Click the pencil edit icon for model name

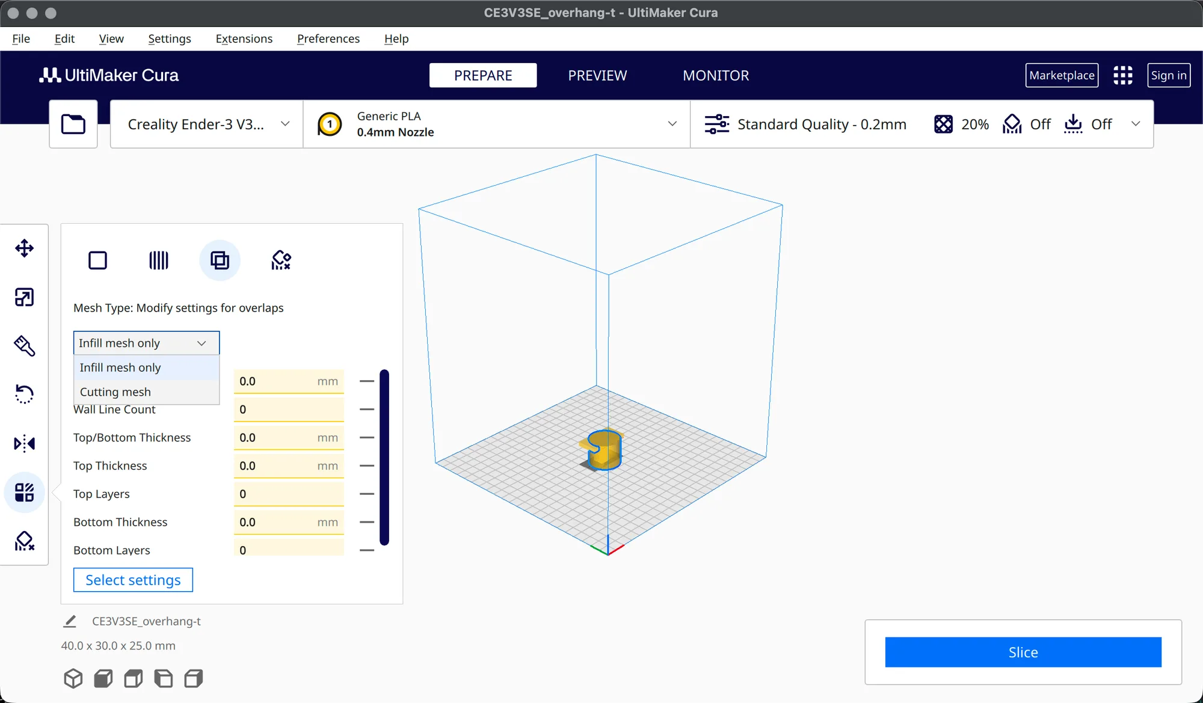(x=70, y=621)
